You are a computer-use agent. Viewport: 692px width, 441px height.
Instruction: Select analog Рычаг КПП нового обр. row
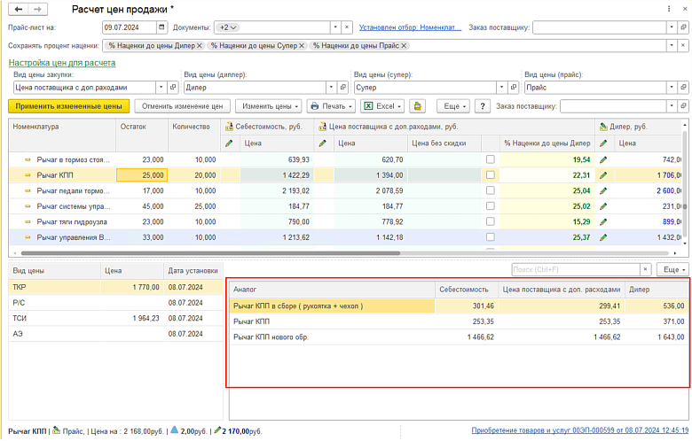(459, 337)
